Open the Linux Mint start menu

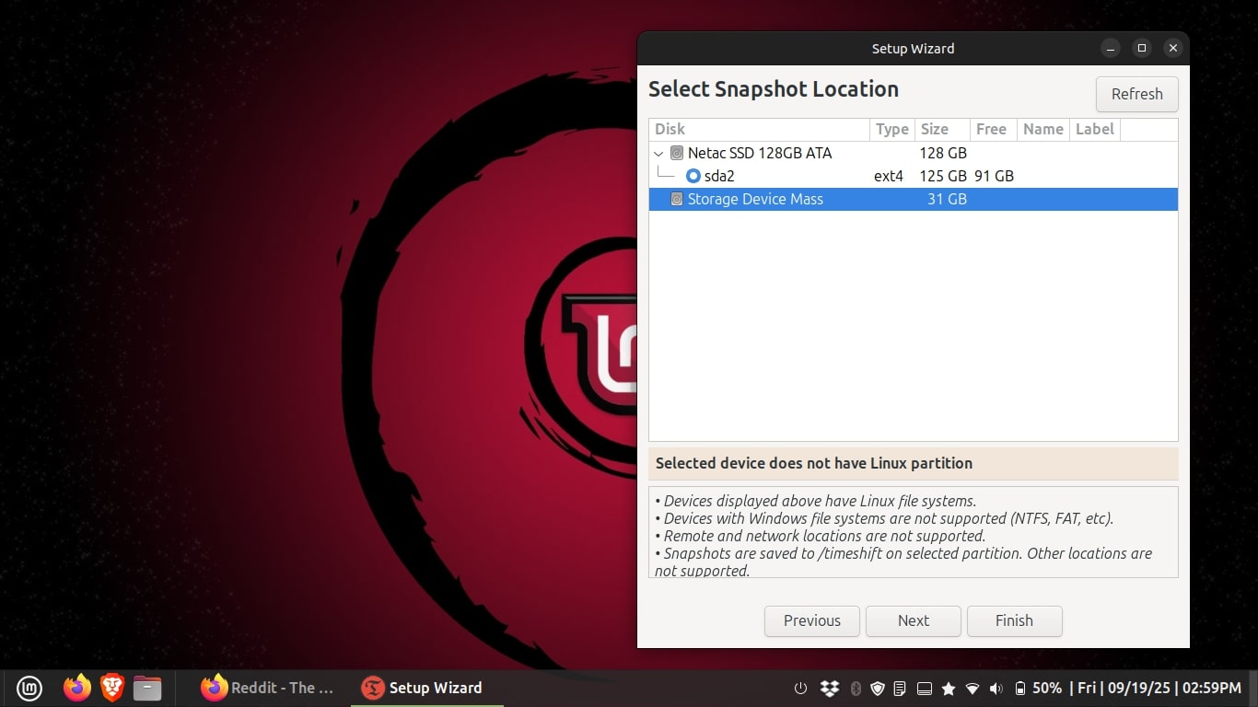[29, 688]
